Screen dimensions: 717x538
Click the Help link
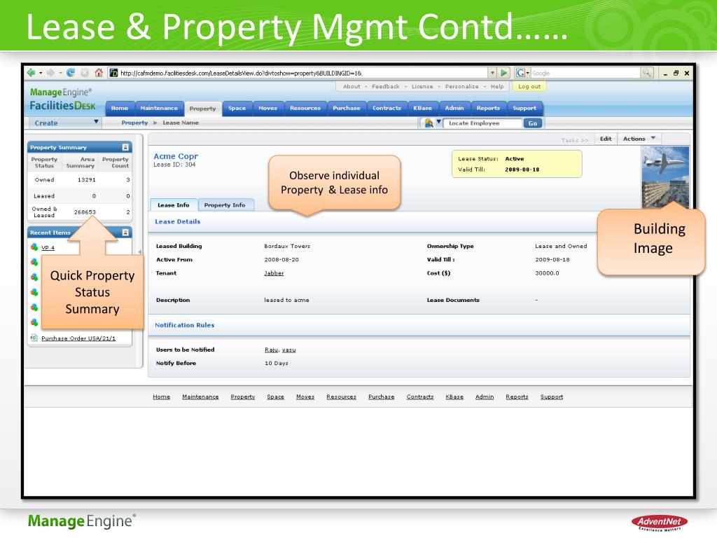[x=497, y=86]
